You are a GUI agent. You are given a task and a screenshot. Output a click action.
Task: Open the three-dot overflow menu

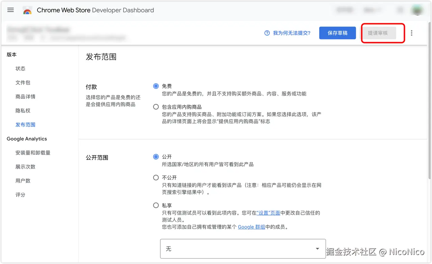coord(411,33)
